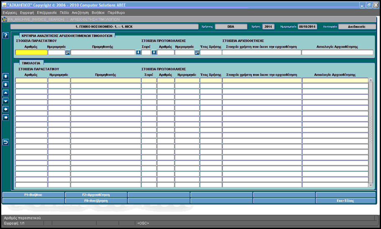Select the ΤΙΜΟΛΟΓΙΑ tab header
The height and width of the screenshot is (229, 381).
tap(31, 63)
